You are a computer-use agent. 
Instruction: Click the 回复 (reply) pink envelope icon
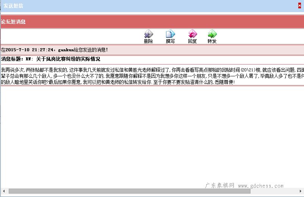click(x=193, y=34)
